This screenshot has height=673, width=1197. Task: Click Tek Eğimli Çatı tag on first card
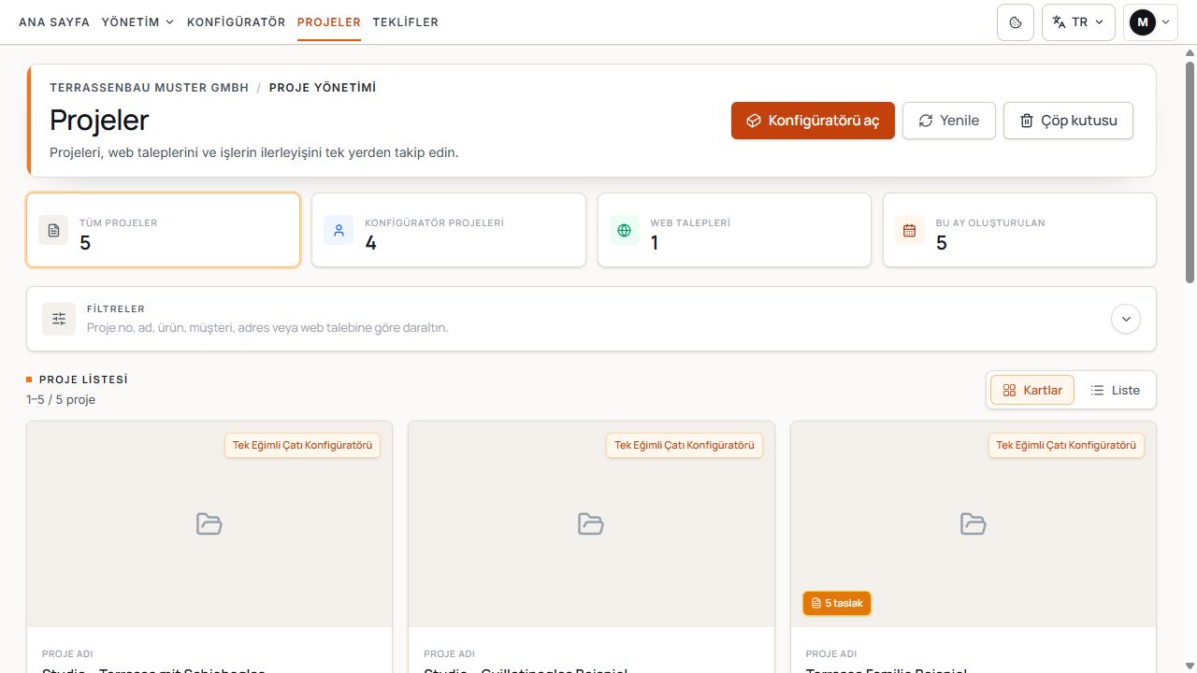pyautogui.click(x=302, y=446)
